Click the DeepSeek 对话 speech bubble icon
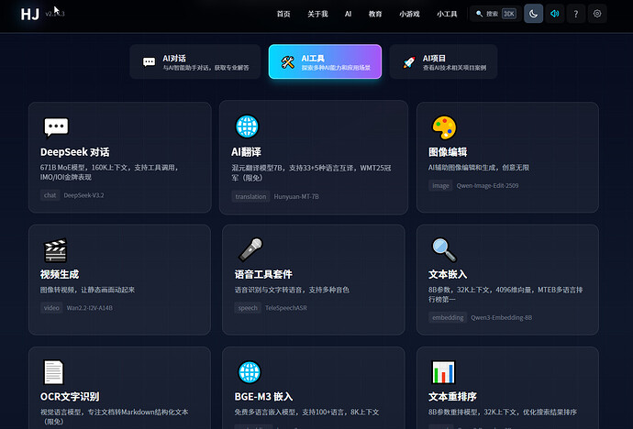 point(56,127)
